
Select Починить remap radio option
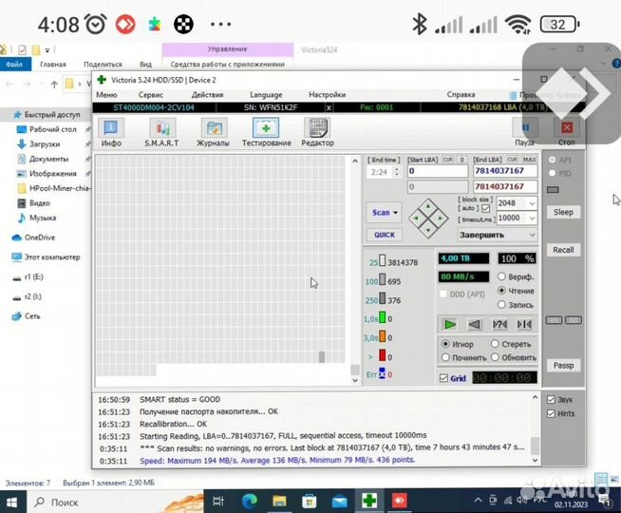coord(445,357)
